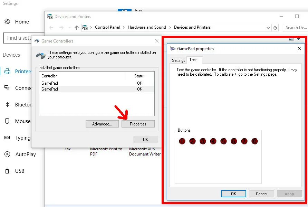The width and height of the screenshot is (308, 207).
Task: Click Control Panel breadcrumb
Action: coord(107,27)
